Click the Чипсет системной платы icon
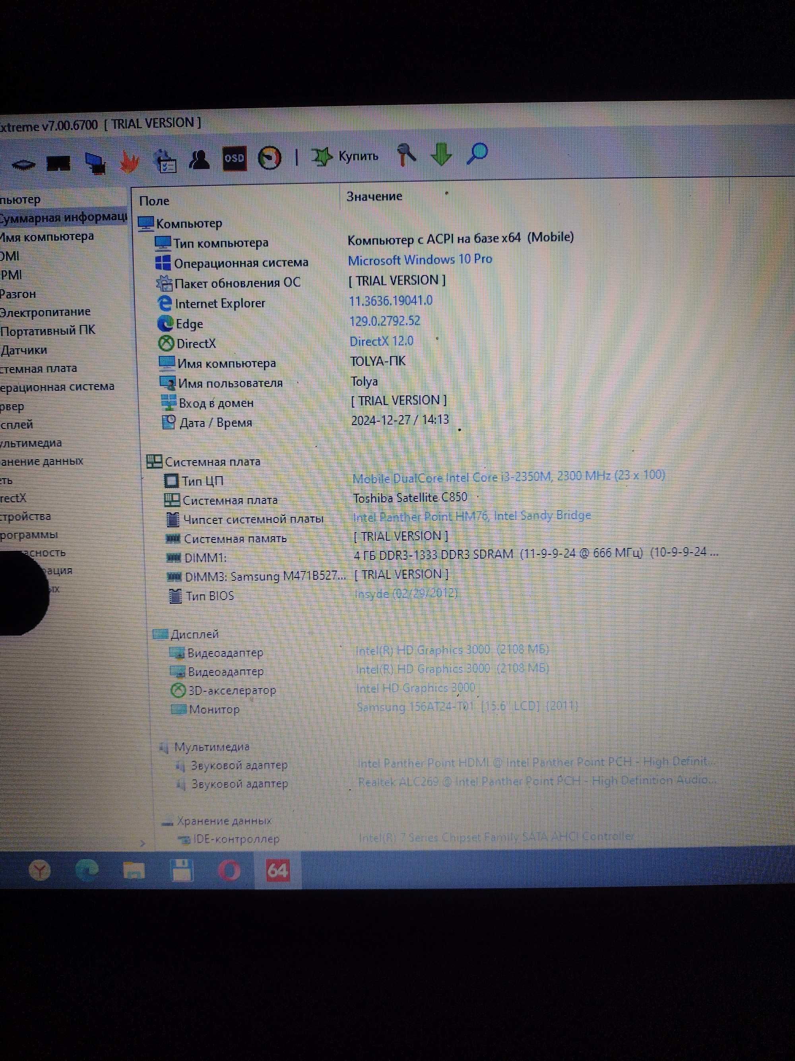Image resolution: width=795 pixels, height=1061 pixels. (173, 519)
